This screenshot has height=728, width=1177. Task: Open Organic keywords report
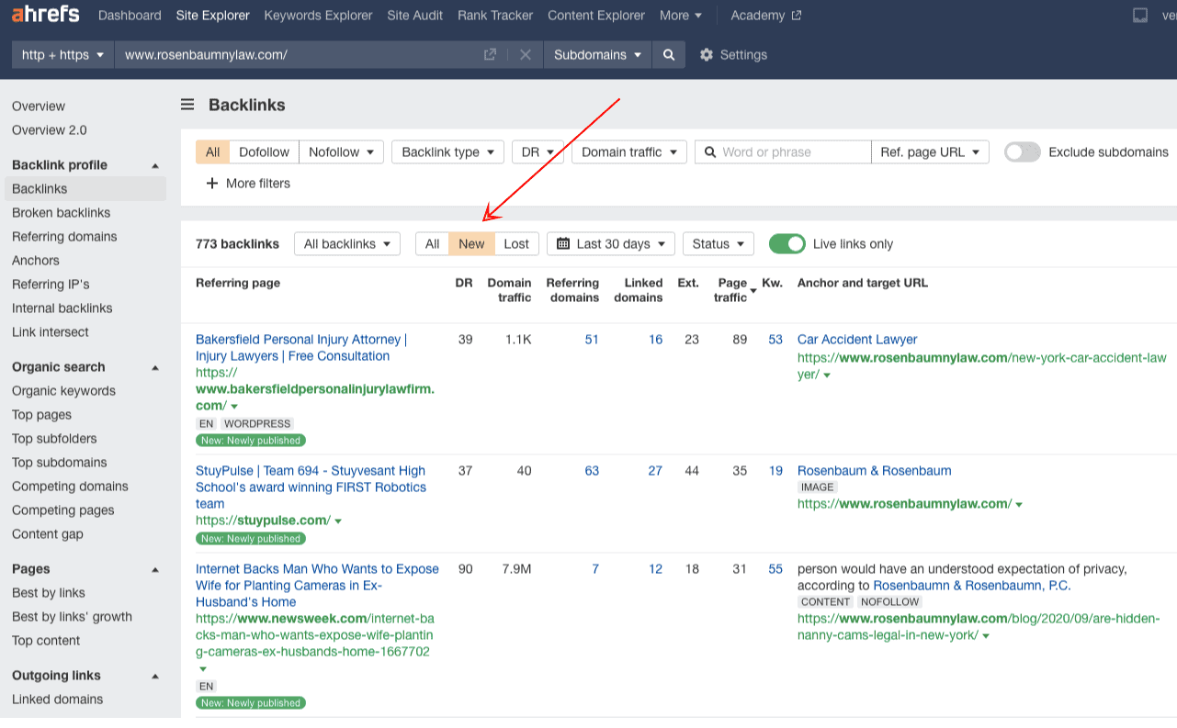pos(63,391)
